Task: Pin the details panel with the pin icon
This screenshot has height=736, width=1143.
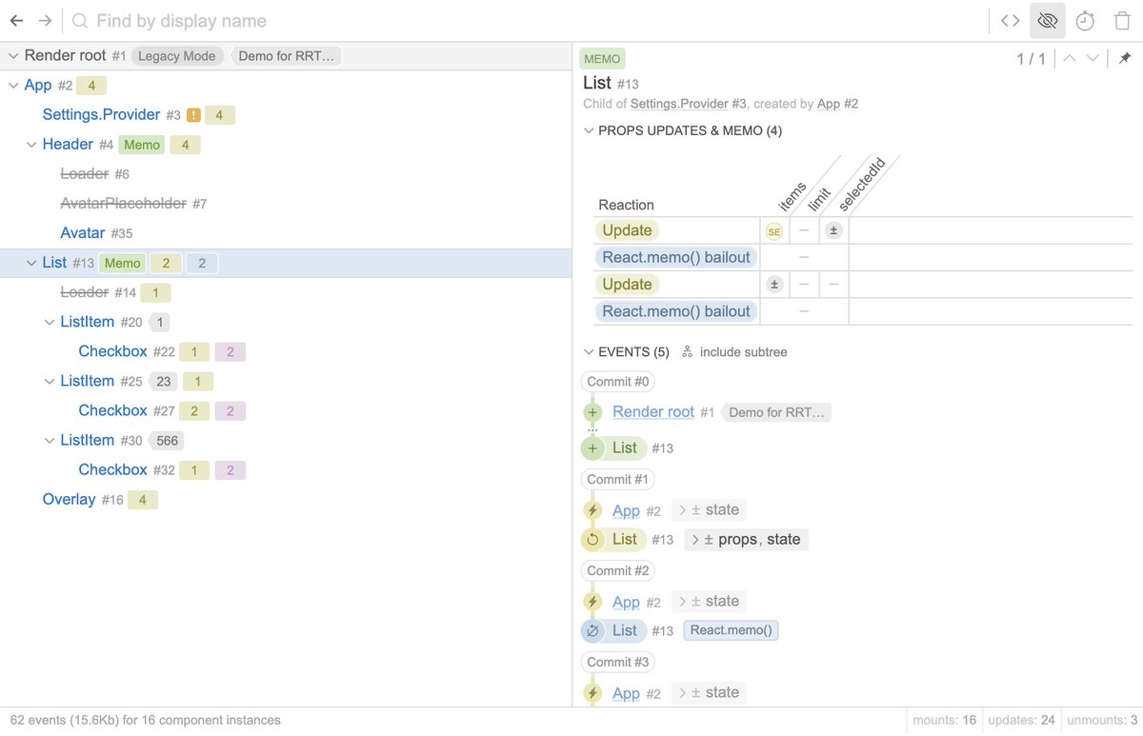Action: tap(1124, 58)
